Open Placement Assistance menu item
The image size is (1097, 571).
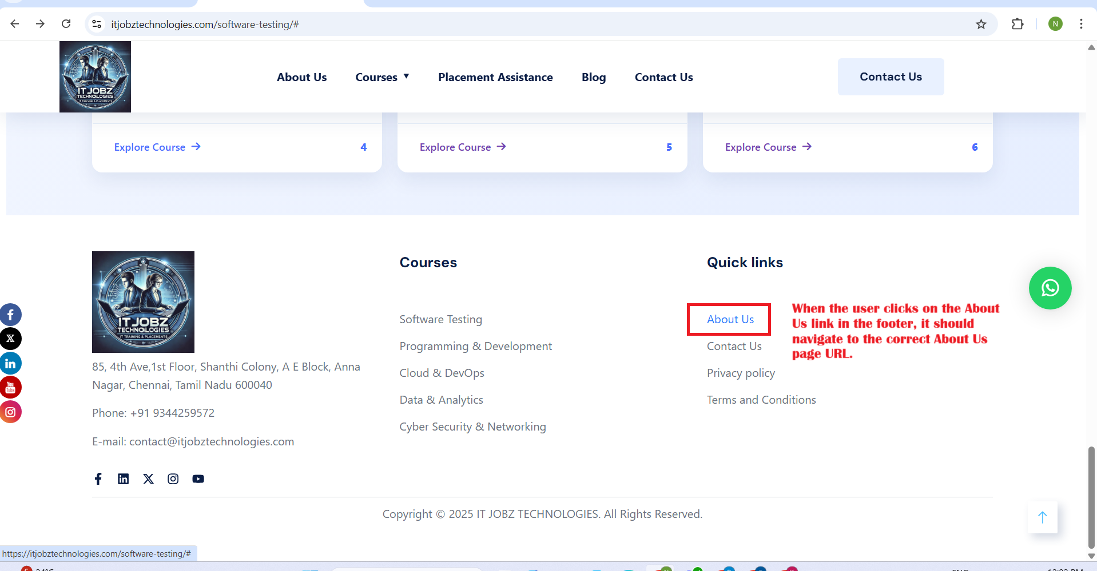click(x=495, y=77)
